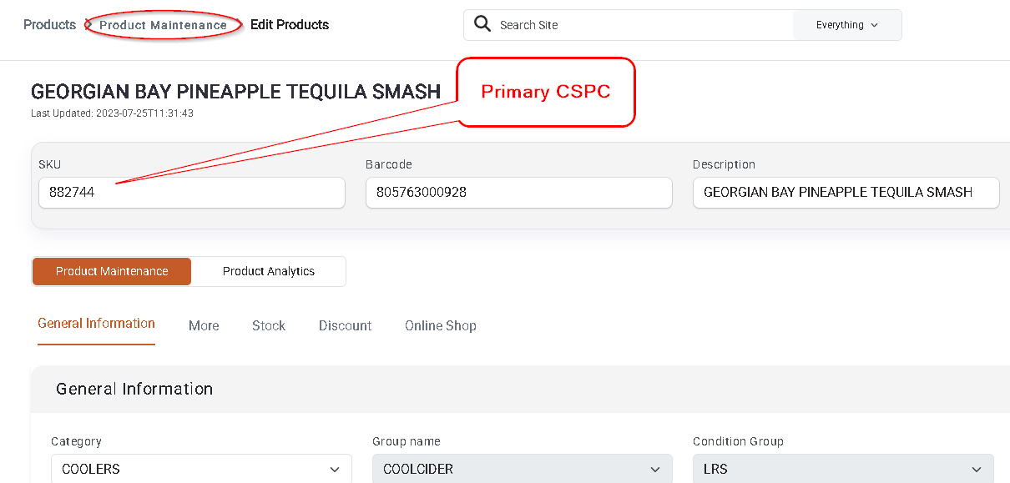Select the General Information tab
This screenshot has width=1010, height=483.
(x=96, y=324)
